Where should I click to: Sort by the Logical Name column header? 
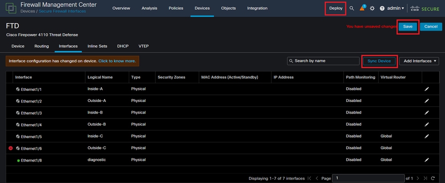click(100, 77)
